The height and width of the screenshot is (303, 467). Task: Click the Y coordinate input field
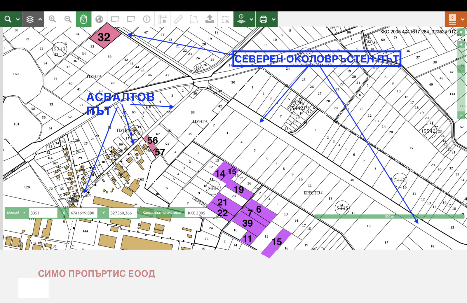coord(123,213)
